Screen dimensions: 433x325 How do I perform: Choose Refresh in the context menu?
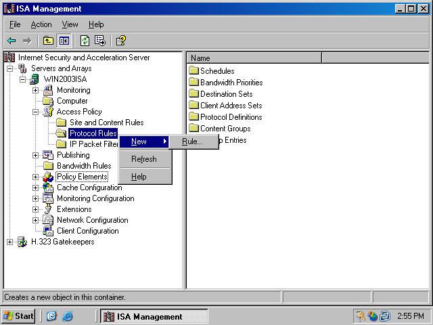click(144, 159)
